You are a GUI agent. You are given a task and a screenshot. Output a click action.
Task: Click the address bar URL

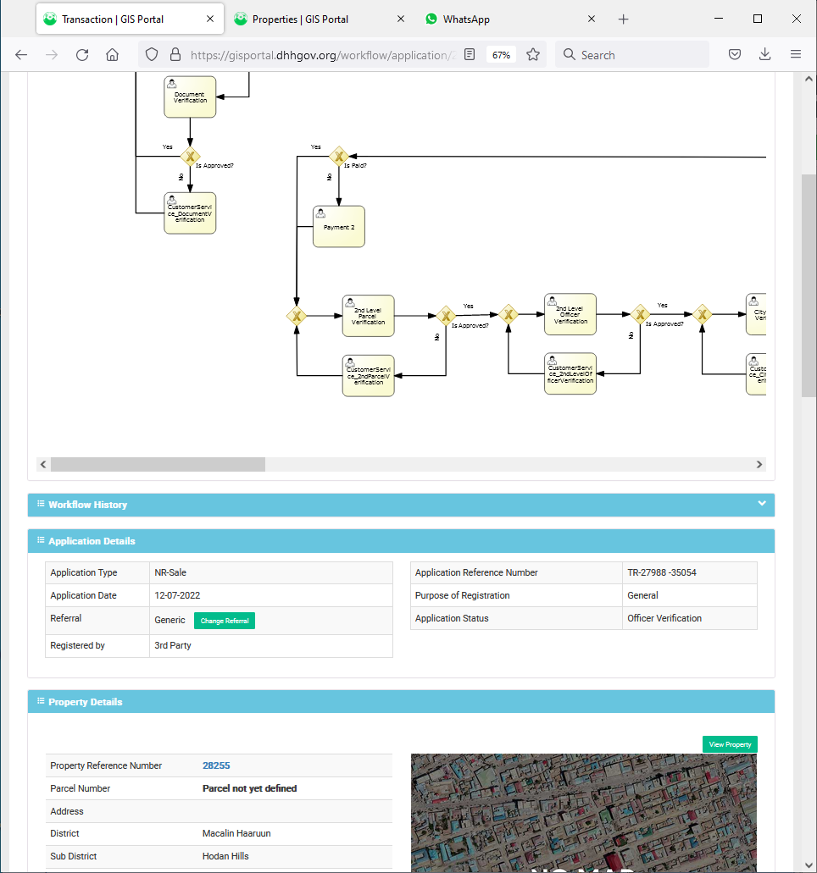323,54
